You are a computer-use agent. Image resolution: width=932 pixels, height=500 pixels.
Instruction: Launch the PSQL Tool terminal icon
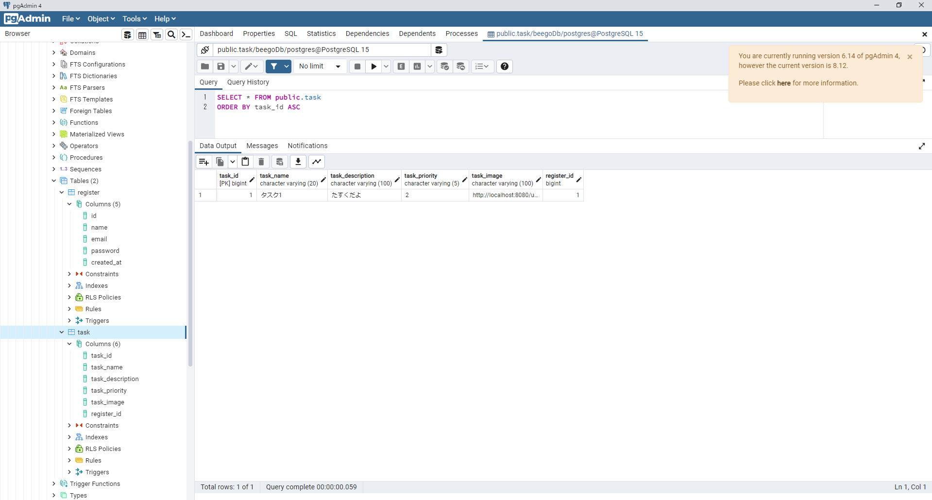[186, 34]
